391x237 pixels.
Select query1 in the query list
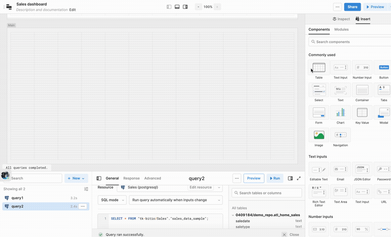pos(45,198)
